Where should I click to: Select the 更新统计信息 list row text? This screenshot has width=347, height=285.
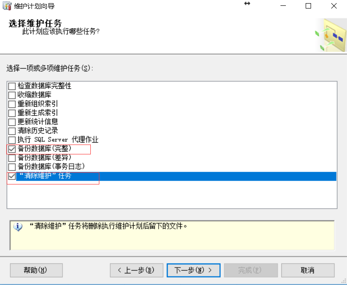point(38,122)
